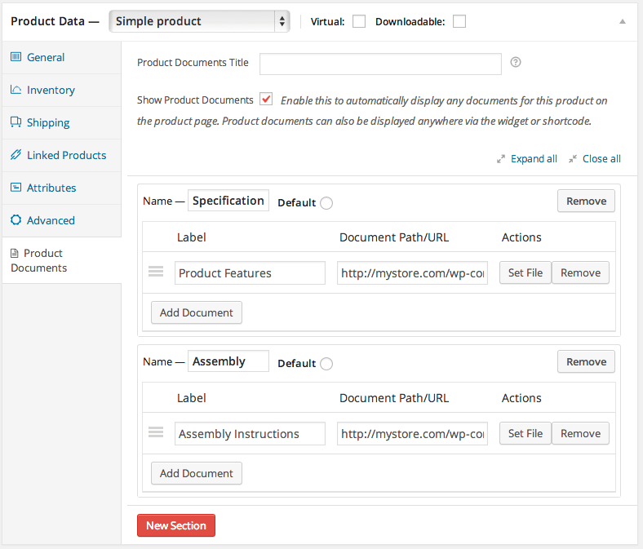Collapse the Product Data panel arrow
Screen dimensions: 643x549
coord(623,22)
